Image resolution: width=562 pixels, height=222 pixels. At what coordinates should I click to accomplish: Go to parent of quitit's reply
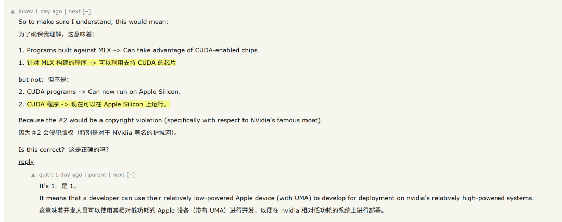pos(97,175)
